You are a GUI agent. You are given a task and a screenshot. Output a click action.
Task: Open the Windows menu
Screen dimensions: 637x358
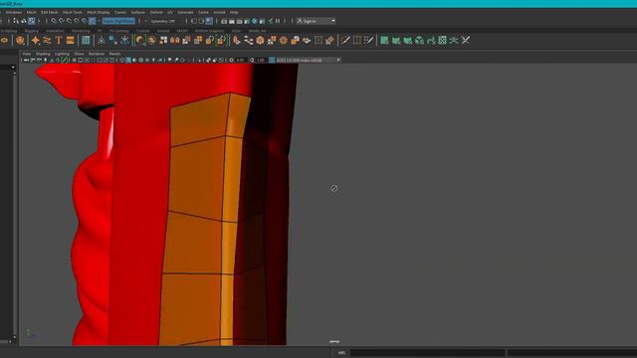13,13
